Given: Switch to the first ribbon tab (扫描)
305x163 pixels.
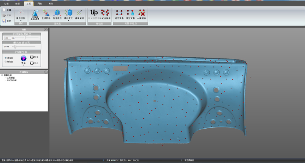Looking at the screenshot, I should tap(6, 3).
